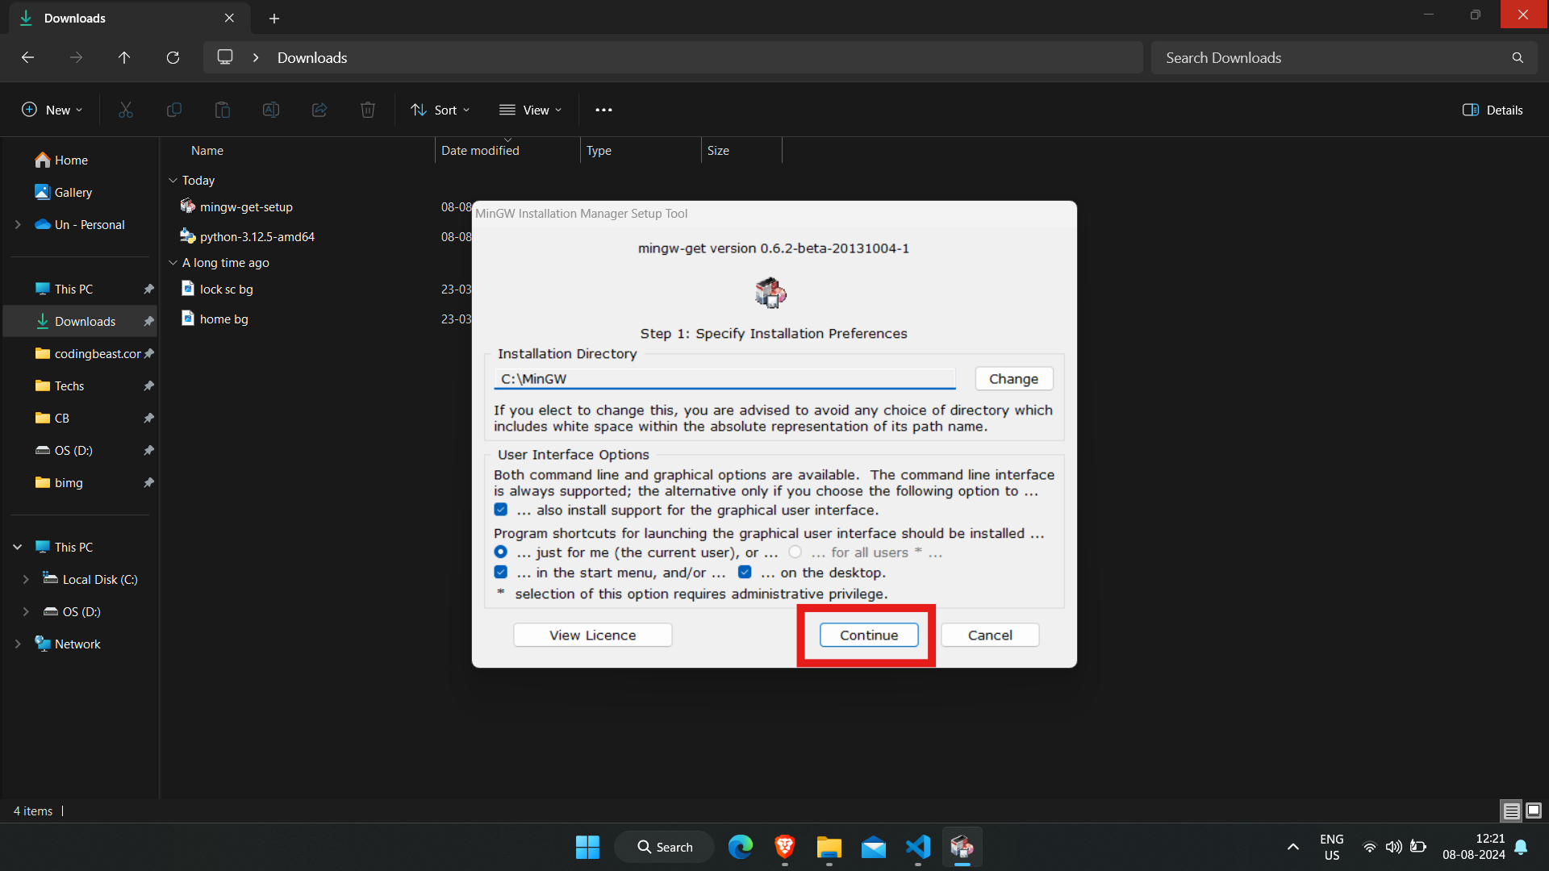
Task: Sort by Name column header
Action: [207, 150]
